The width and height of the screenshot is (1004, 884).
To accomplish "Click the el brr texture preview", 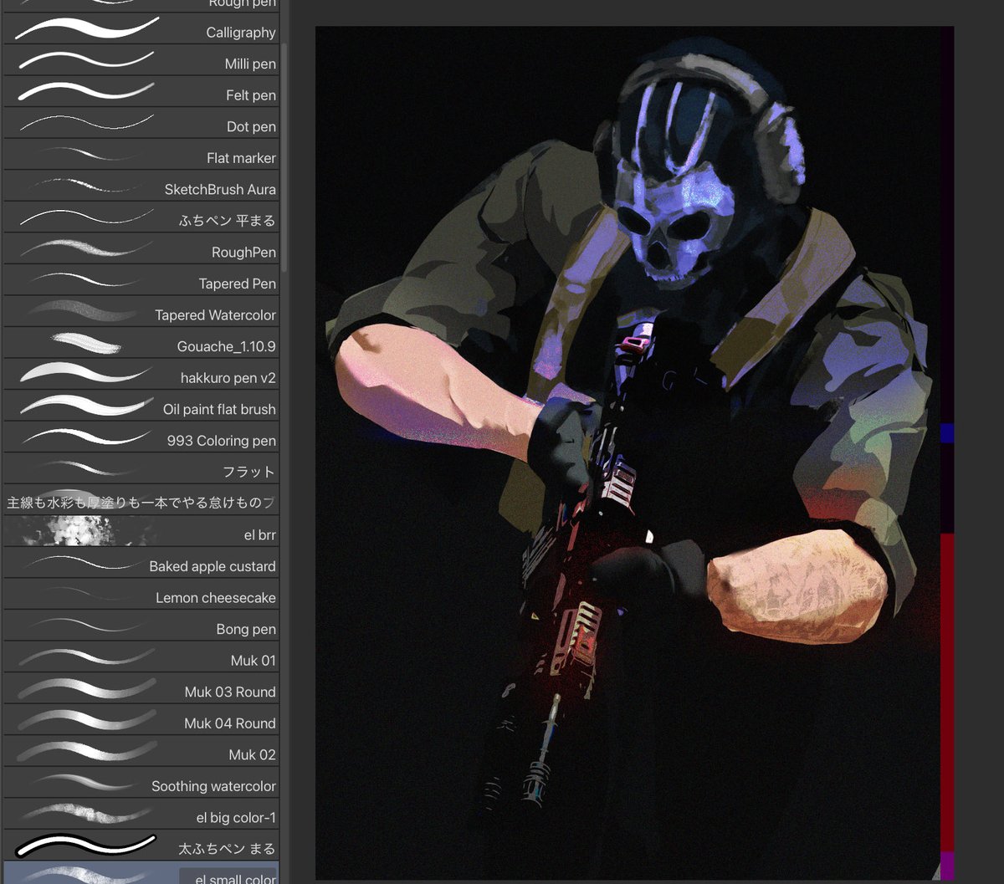I will [81, 532].
